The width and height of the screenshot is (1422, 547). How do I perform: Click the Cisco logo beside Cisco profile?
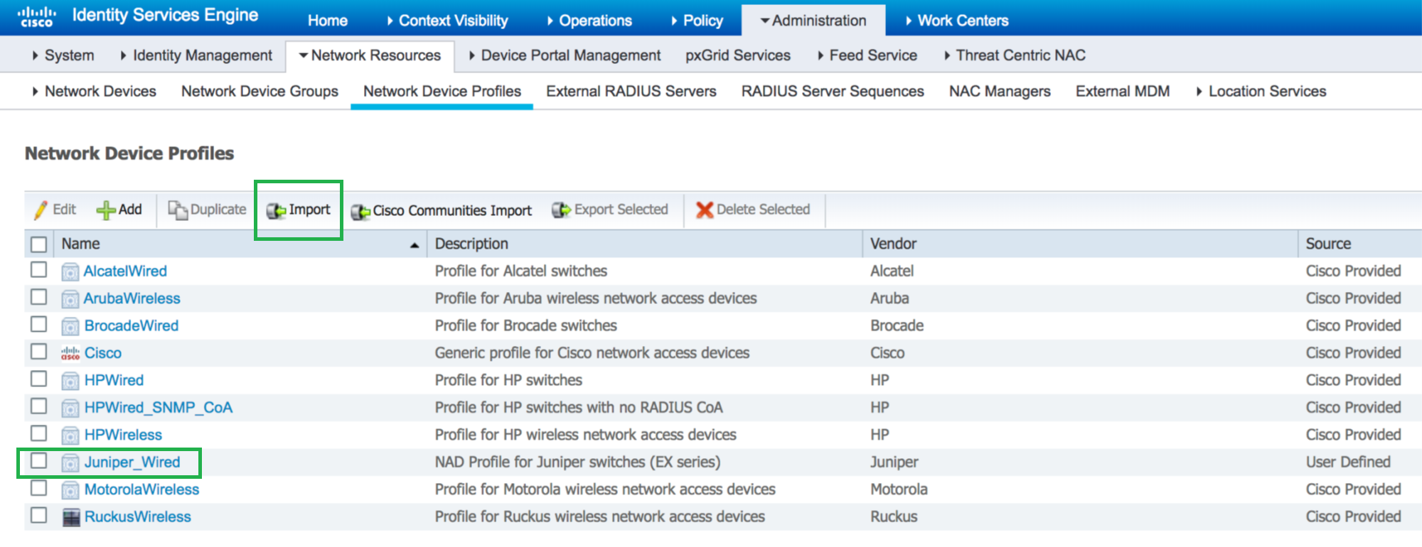[70, 353]
